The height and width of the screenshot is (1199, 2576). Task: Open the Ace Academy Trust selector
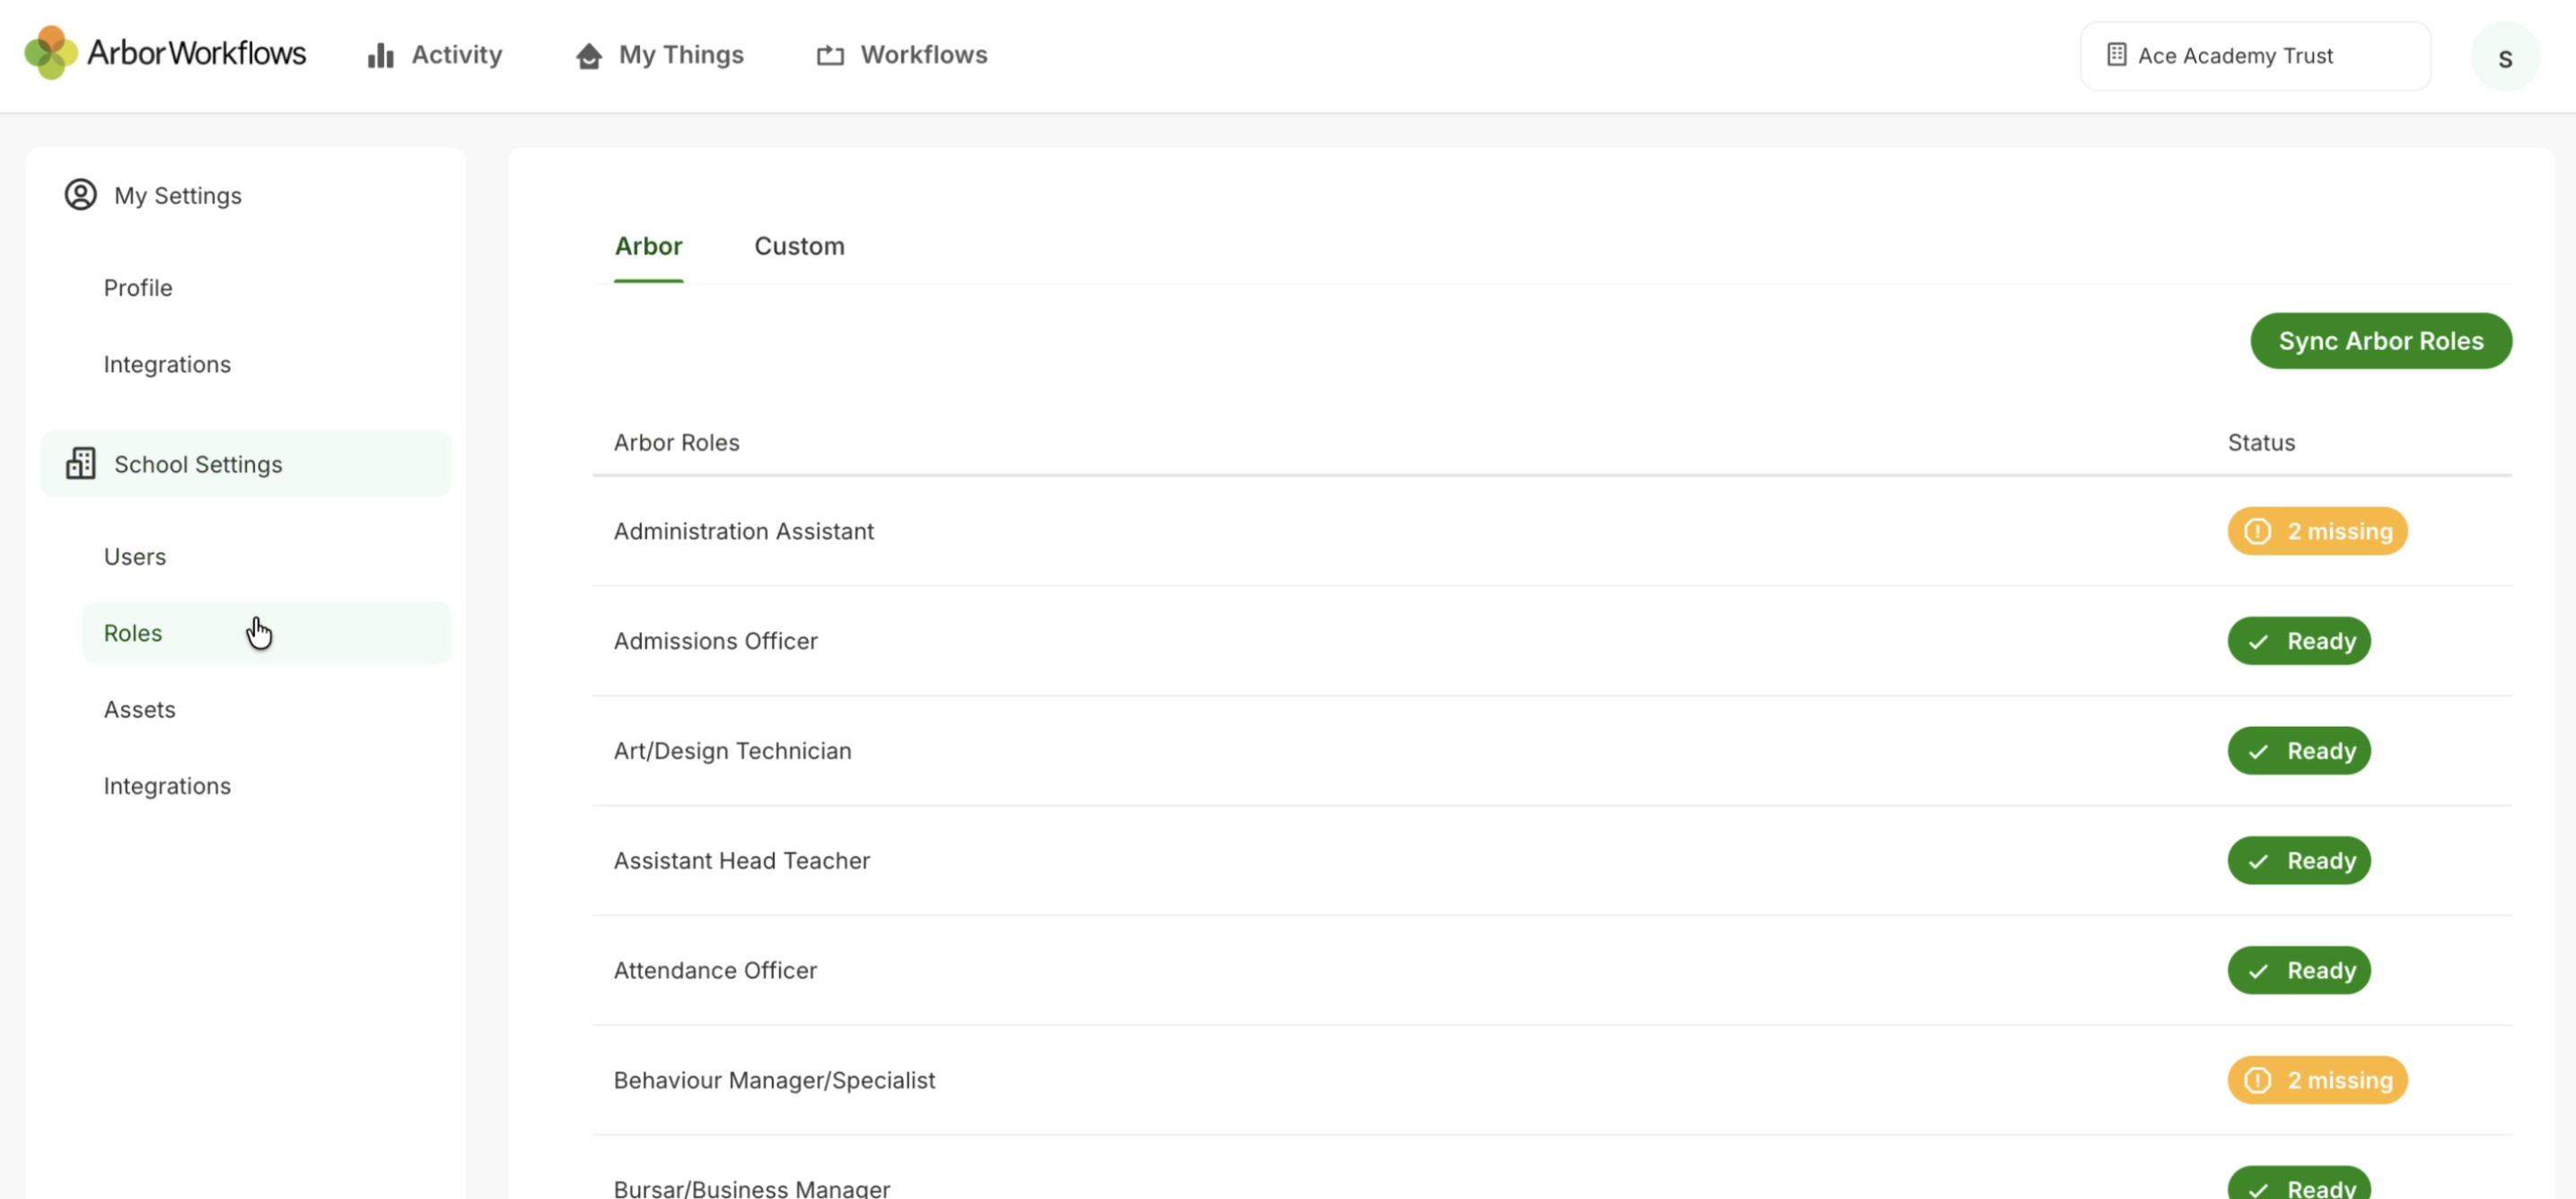coord(2255,56)
